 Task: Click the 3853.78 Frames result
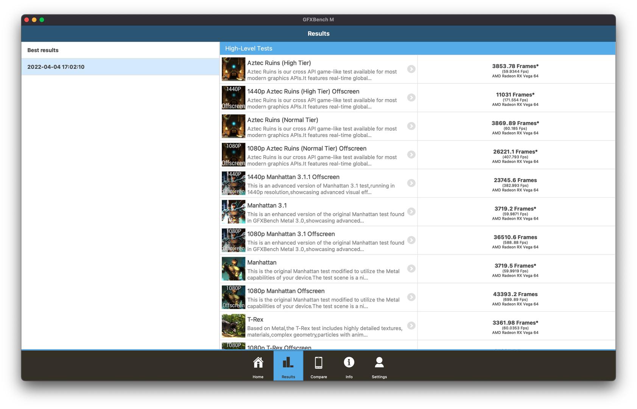[515, 66]
